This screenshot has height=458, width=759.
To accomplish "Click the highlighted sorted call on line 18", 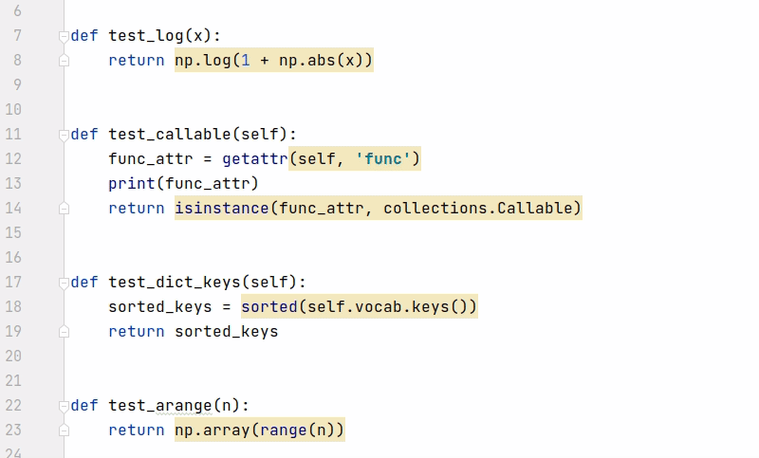I will [x=360, y=307].
